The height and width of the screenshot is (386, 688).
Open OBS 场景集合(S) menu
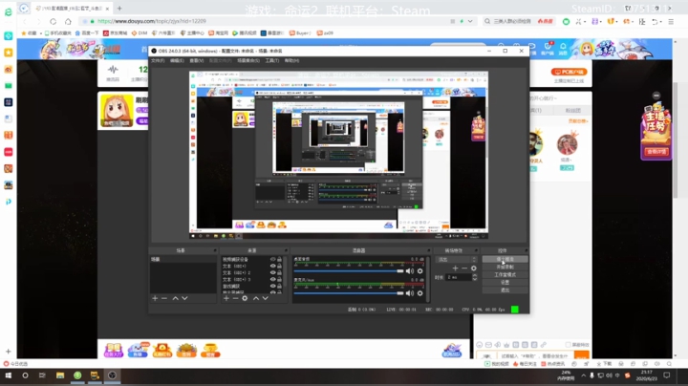(248, 60)
